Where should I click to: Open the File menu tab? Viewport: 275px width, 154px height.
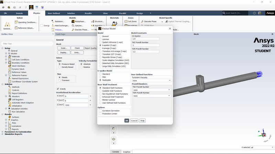coord(5,13)
